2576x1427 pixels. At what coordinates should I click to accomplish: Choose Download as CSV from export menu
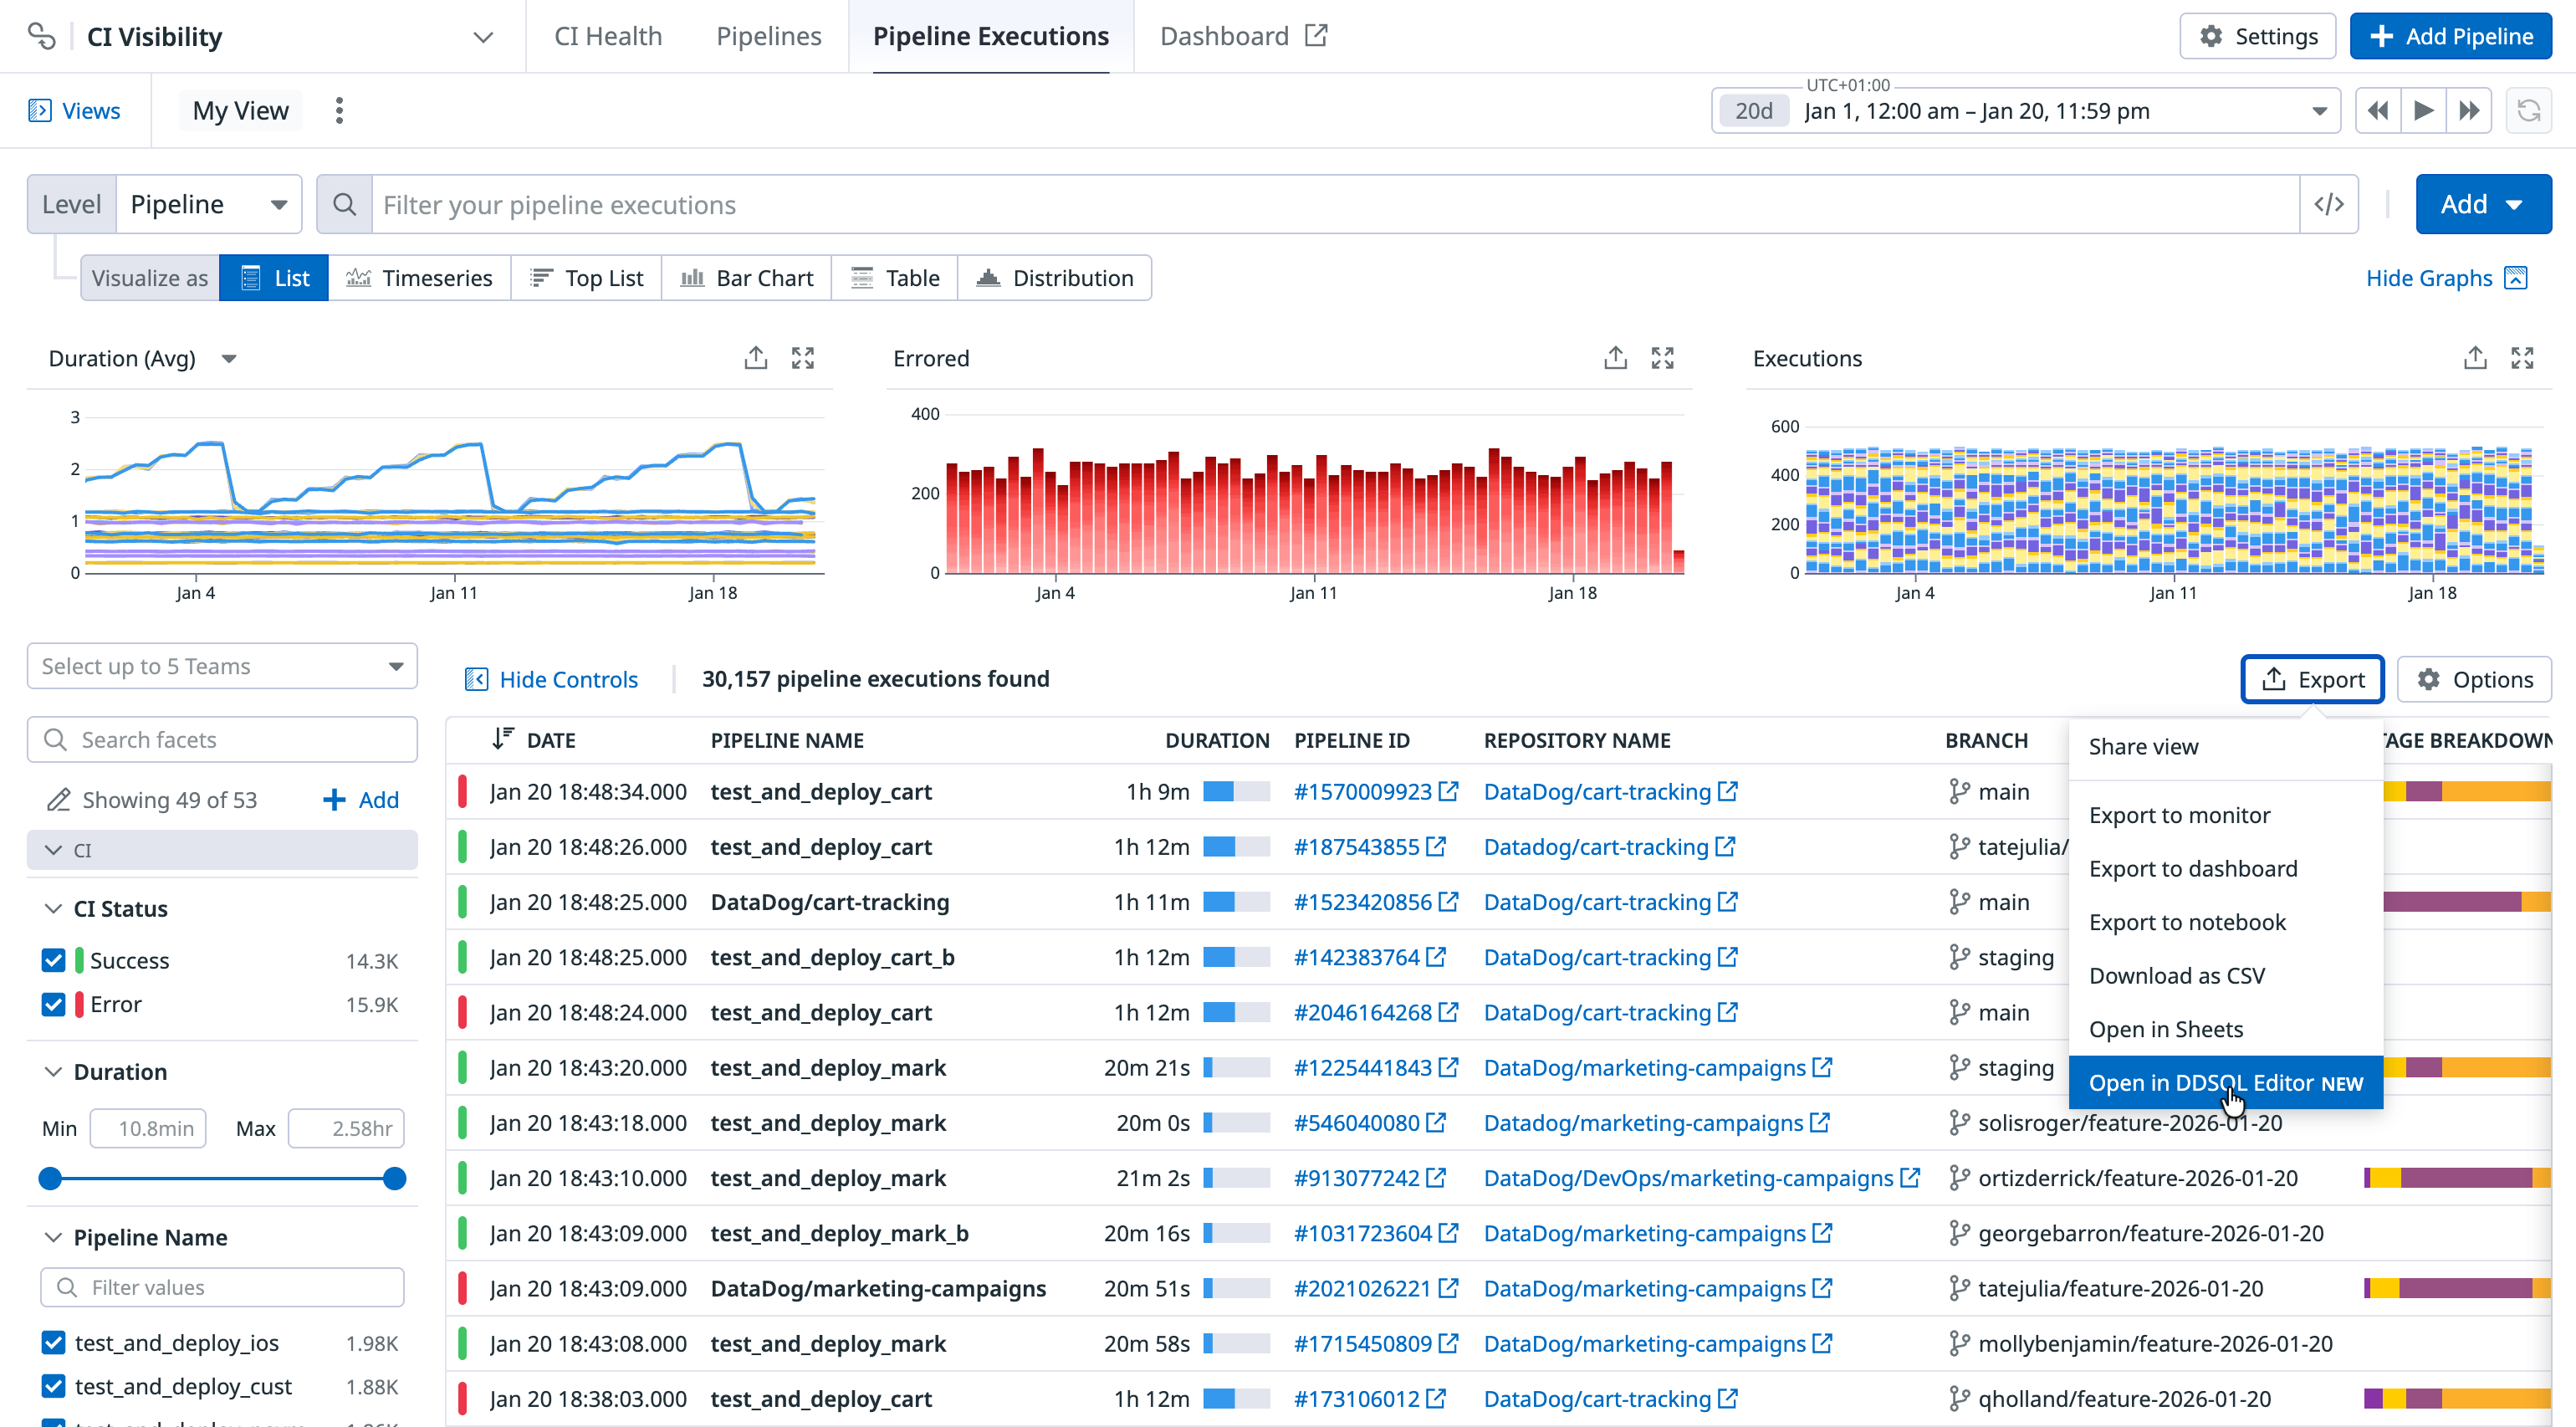pyautogui.click(x=2176, y=975)
